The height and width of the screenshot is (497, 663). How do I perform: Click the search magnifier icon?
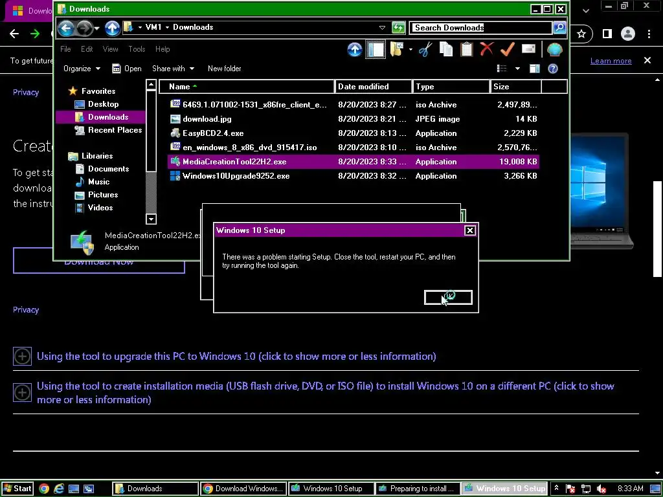559,27
